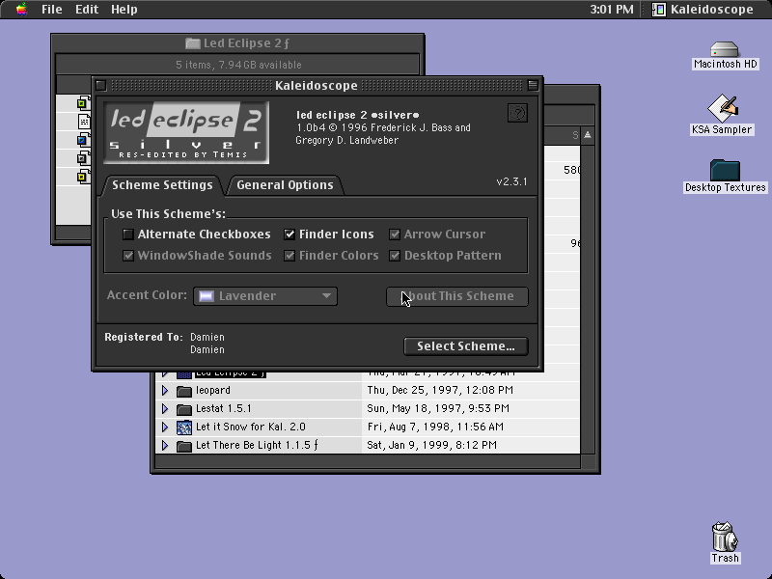
Task: Select the gray file icon in Led Eclipse window
Action: pos(83,158)
